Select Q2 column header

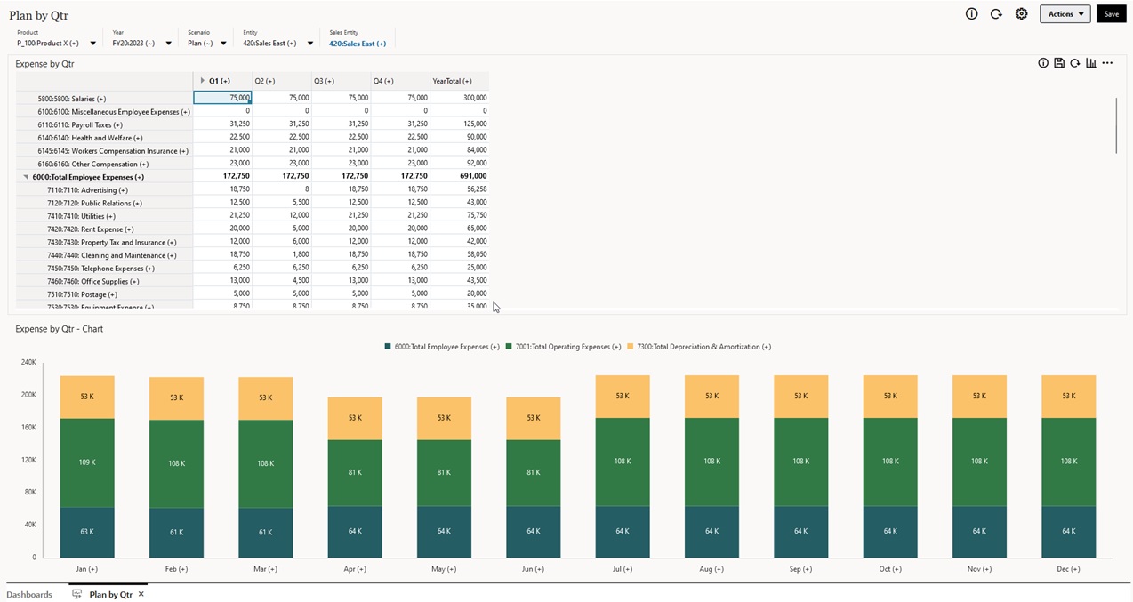click(x=282, y=81)
